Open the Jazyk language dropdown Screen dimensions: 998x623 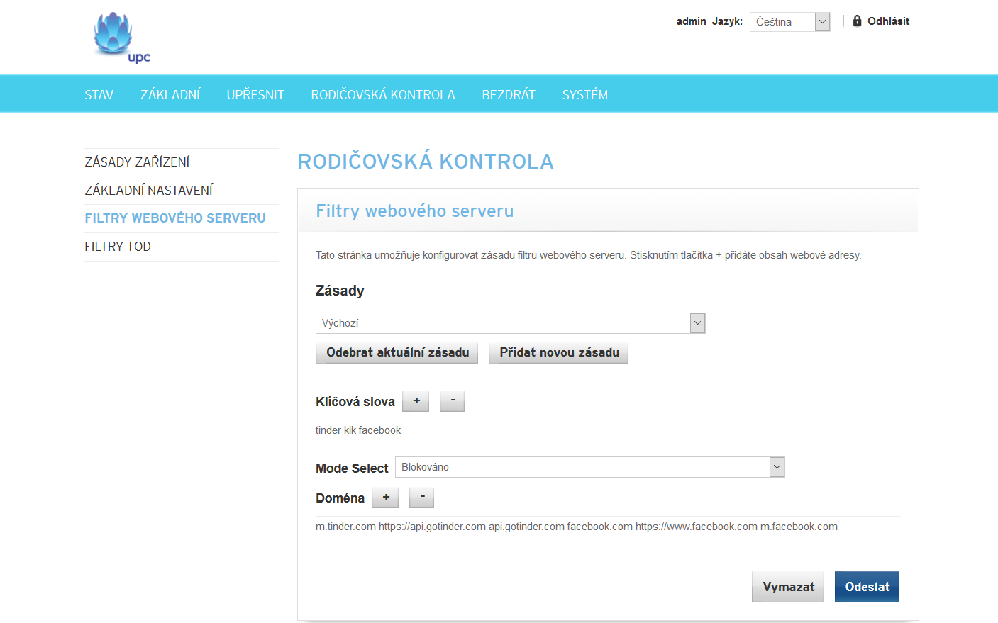(x=789, y=22)
